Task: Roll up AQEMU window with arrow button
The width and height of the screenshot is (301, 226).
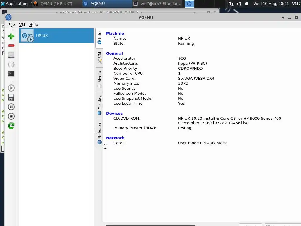Action: (283, 17)
